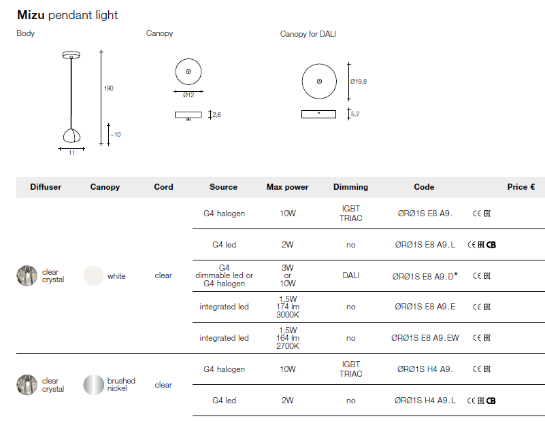Click the "white" canopy label
Screen dimensions: 545x423
click(x=116, y=276)
